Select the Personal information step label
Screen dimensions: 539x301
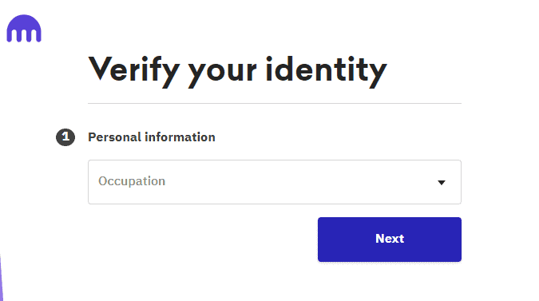coord(152,137)
